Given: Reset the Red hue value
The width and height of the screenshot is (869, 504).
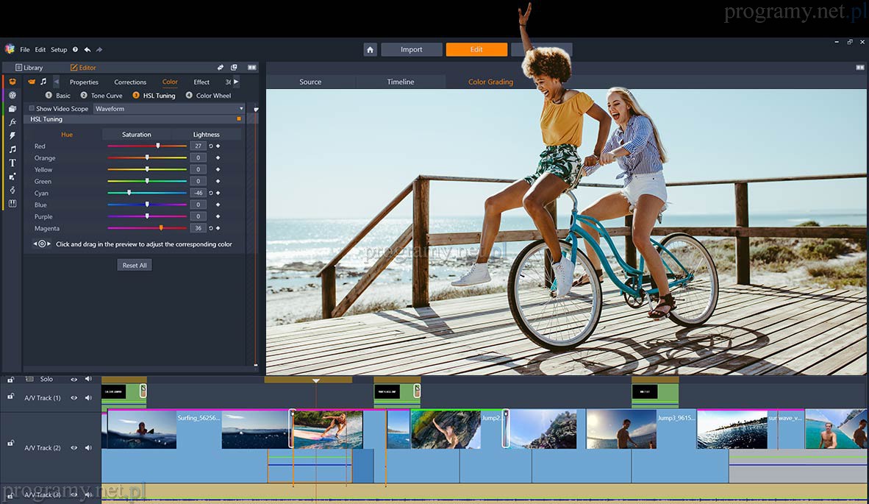Looking at the screenshot, I should 210,146.
